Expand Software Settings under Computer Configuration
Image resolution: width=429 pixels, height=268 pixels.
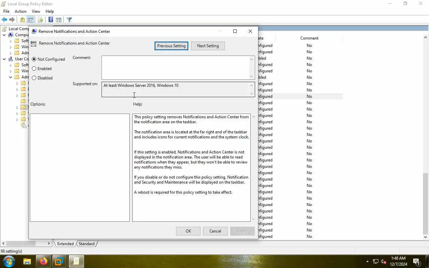pyautogui.click(x=11, y=41)
